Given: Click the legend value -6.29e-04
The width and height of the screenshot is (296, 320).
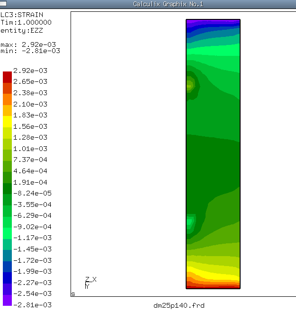Looking at the screenshot, I should [32, 215].
